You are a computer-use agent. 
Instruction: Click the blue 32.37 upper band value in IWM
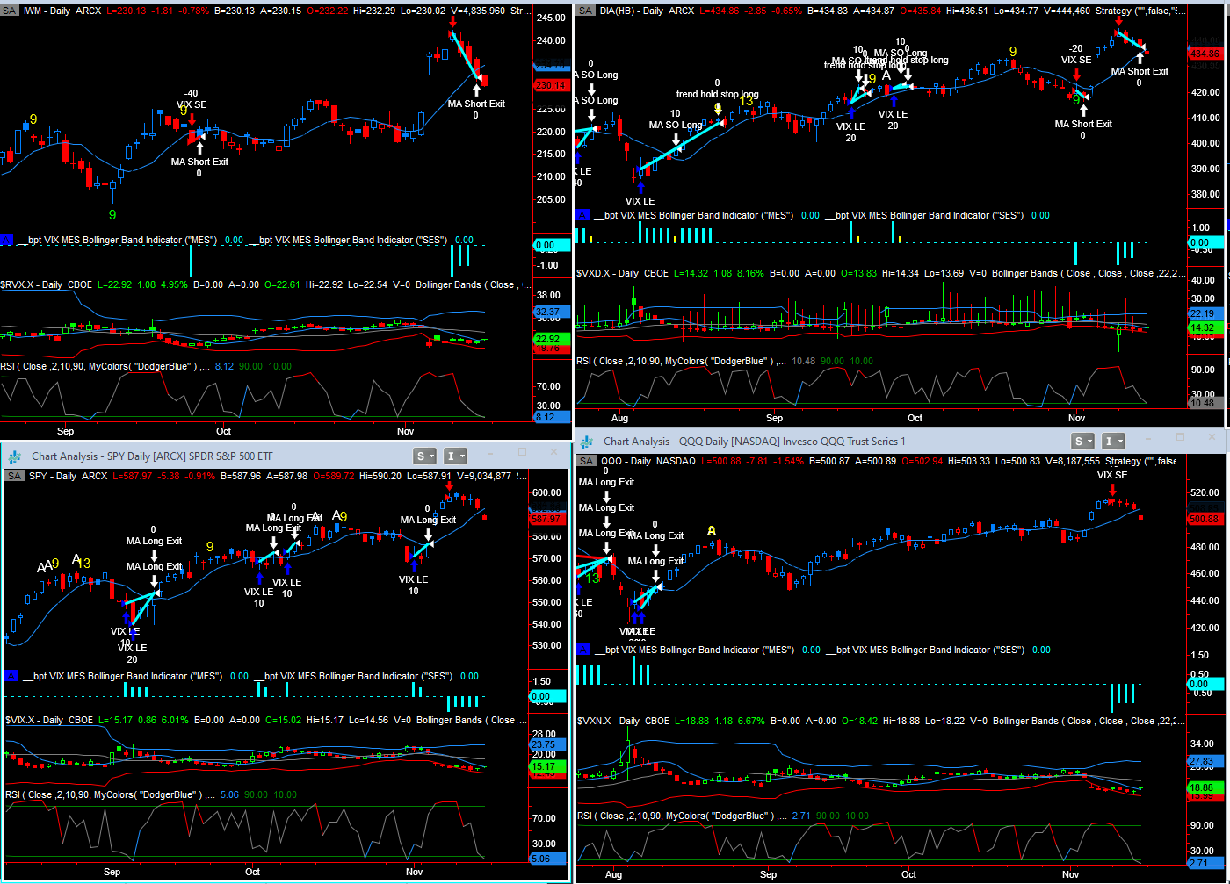coord(550,312)
